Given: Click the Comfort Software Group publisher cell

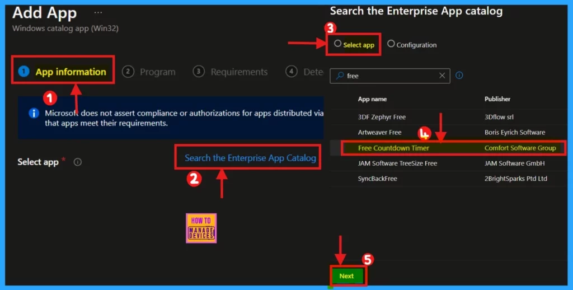Looking at the screenshot, I should pos(520,148).
